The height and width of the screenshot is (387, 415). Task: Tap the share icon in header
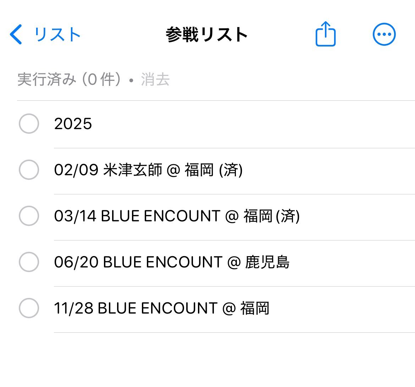(x=326, y=34)
